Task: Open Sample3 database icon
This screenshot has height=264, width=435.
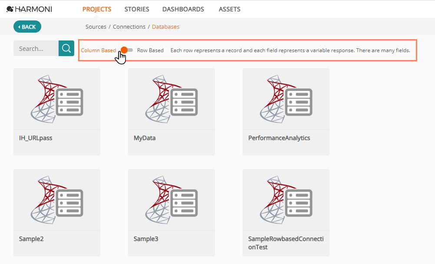Action: pos(171,200)
